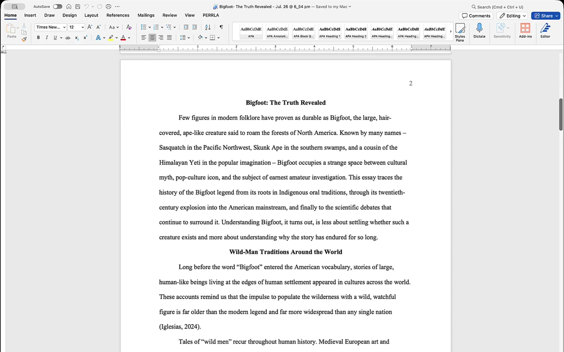
Task: Toggle Superscript formatting
Action: [85, 38]
